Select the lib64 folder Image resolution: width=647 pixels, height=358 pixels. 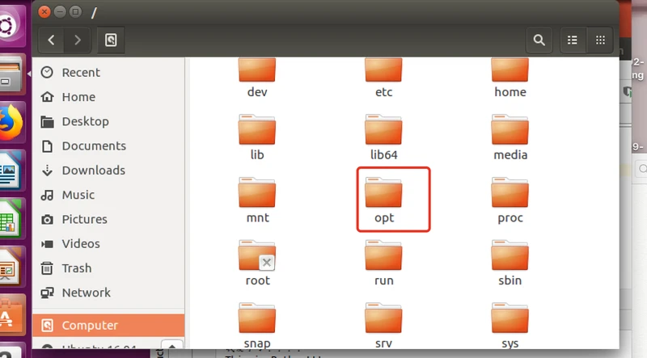click(x=384, y=133)
